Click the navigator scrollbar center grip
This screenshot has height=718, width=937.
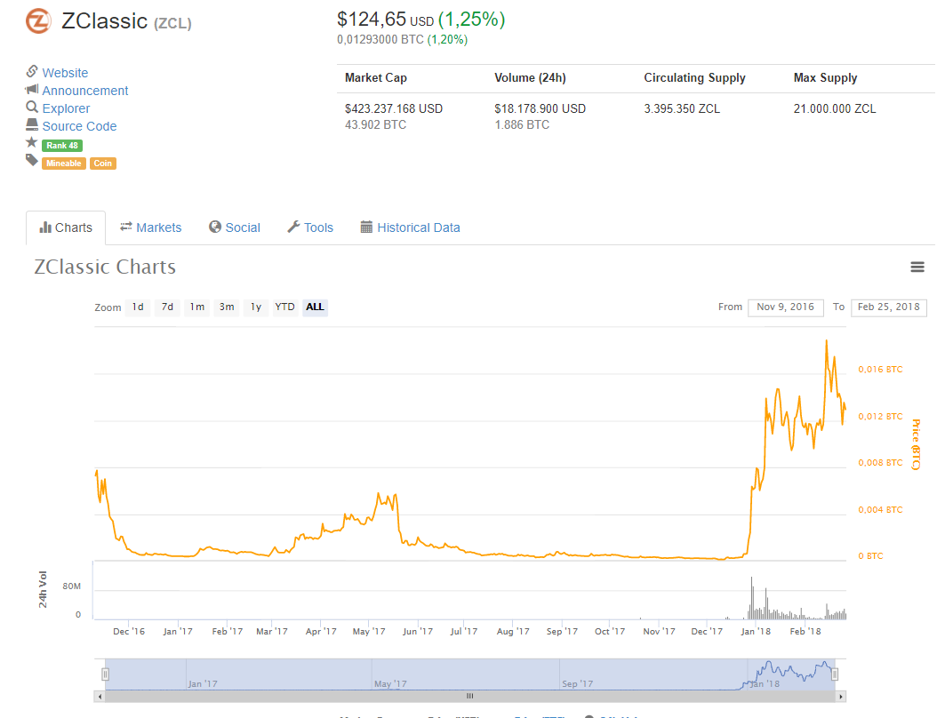pyautogui.click(x=470, y=696)
